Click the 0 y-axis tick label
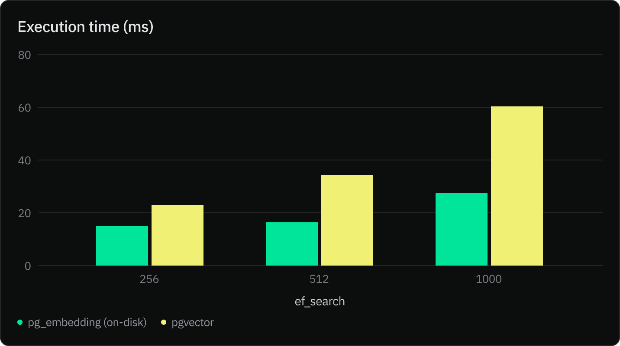The image size is (620, 346). coord(28,266)
